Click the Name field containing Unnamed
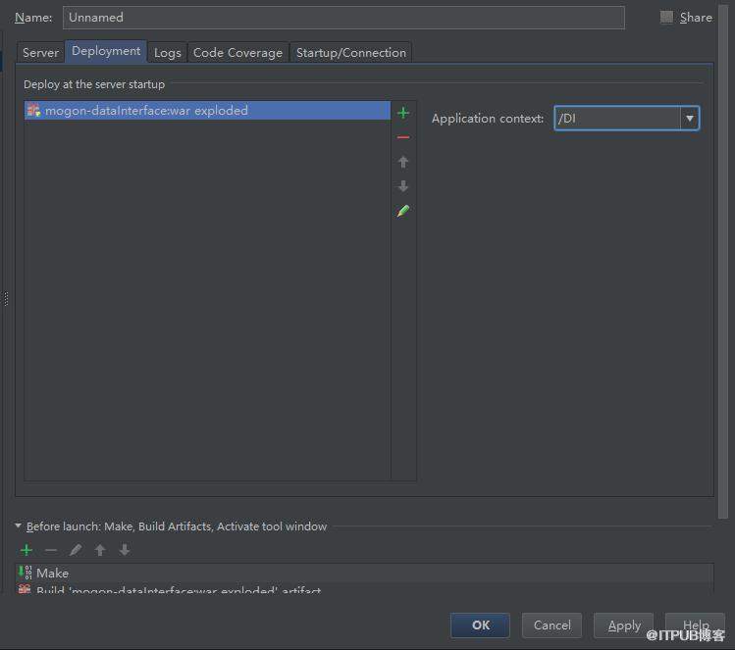The image size is (735, 650). coord(343,18)
